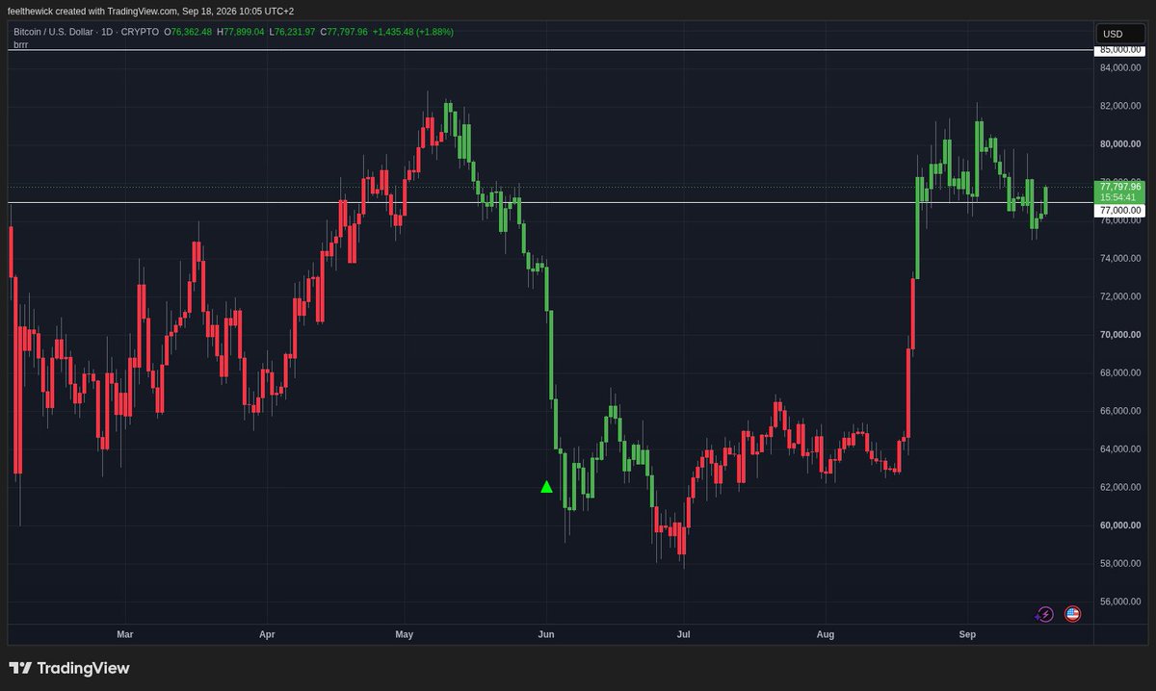Click the Apr label on time axis
Image resolution: width=1156 pixels, height=691 pixels.
pos(267,634)
